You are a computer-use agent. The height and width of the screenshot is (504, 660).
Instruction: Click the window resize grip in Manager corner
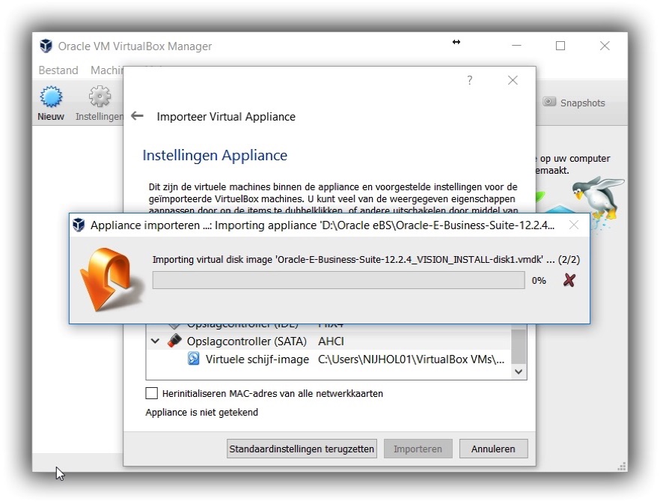tap(621, 466)
